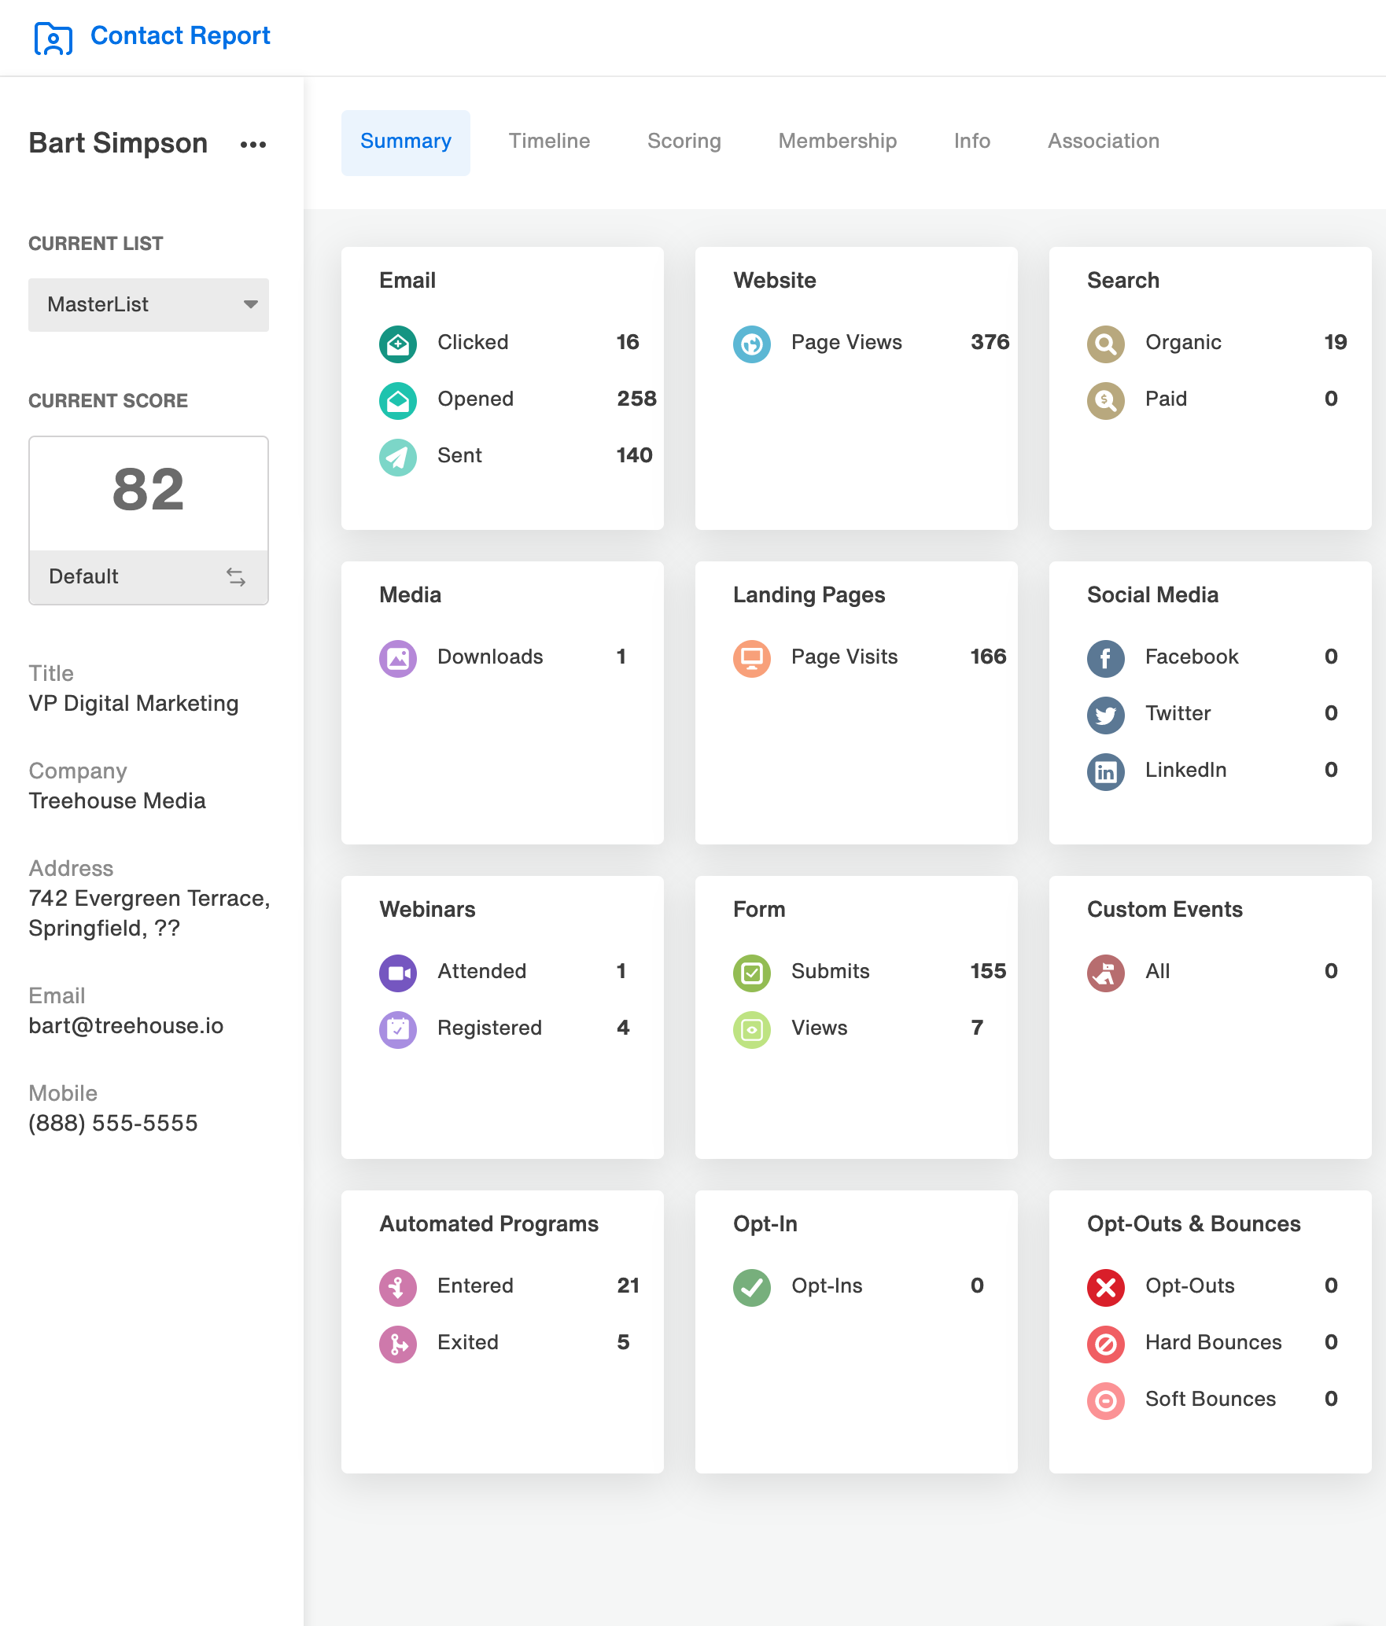Open the Scoring tab

(684, 142)
